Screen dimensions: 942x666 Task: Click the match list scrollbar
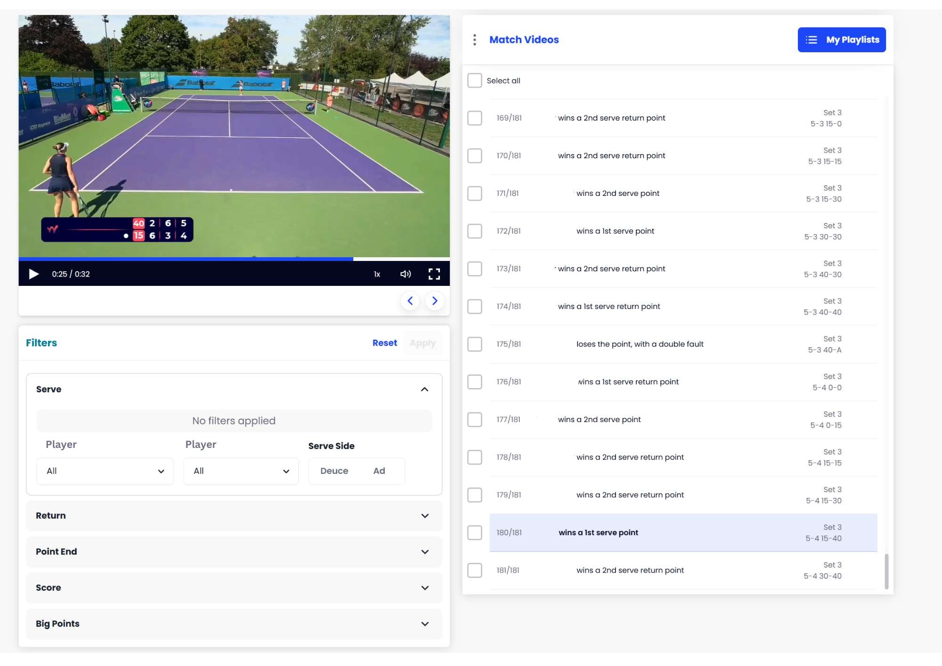(x=886, y=571)
